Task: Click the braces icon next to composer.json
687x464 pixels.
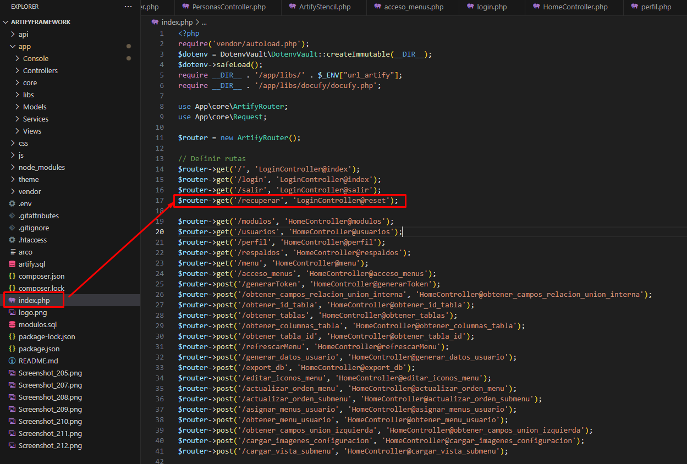Action: (x=12, y=276)
